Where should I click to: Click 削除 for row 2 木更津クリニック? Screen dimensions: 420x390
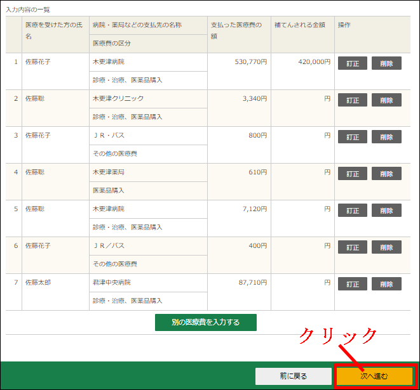tap(386, 100)
